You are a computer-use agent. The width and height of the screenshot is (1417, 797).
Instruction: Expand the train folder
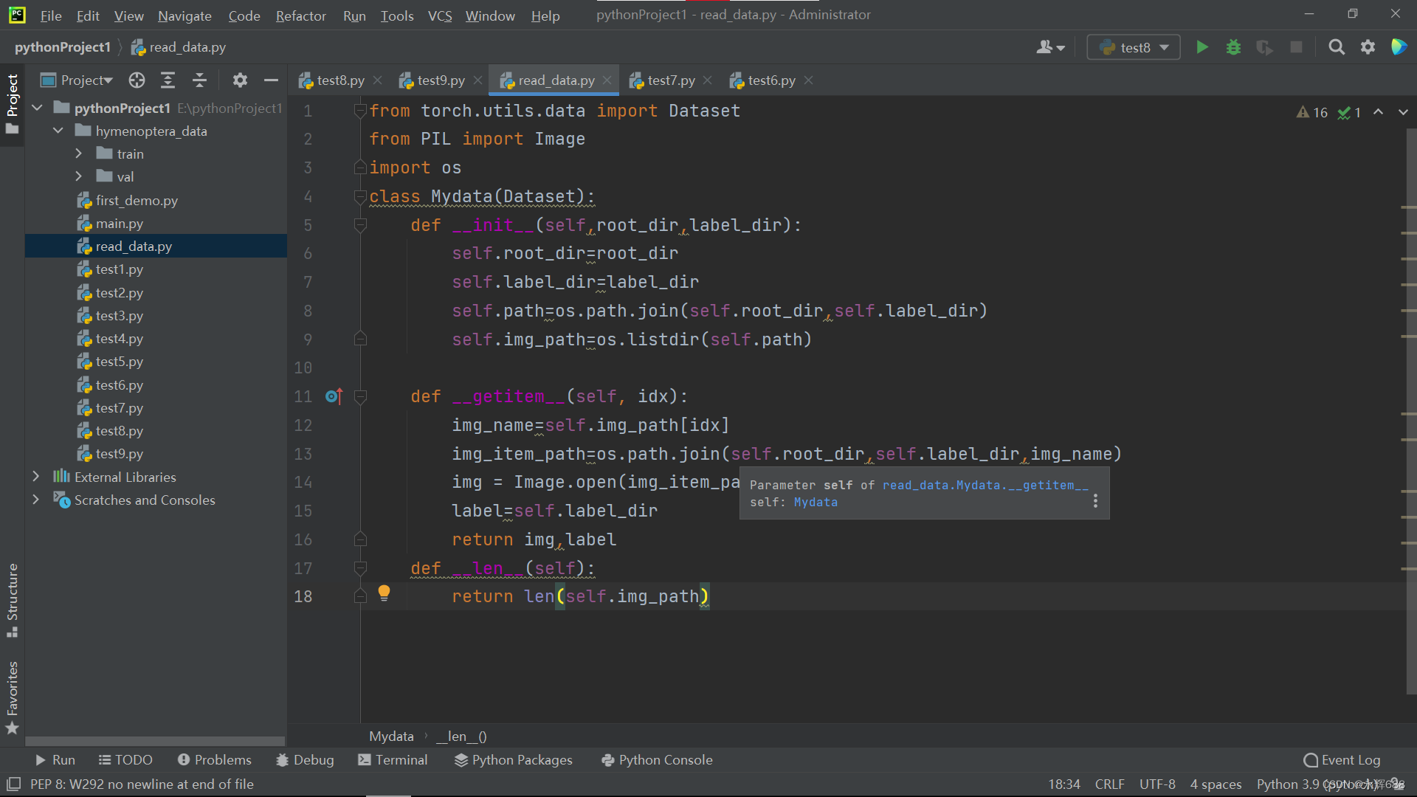pos(79,153)
